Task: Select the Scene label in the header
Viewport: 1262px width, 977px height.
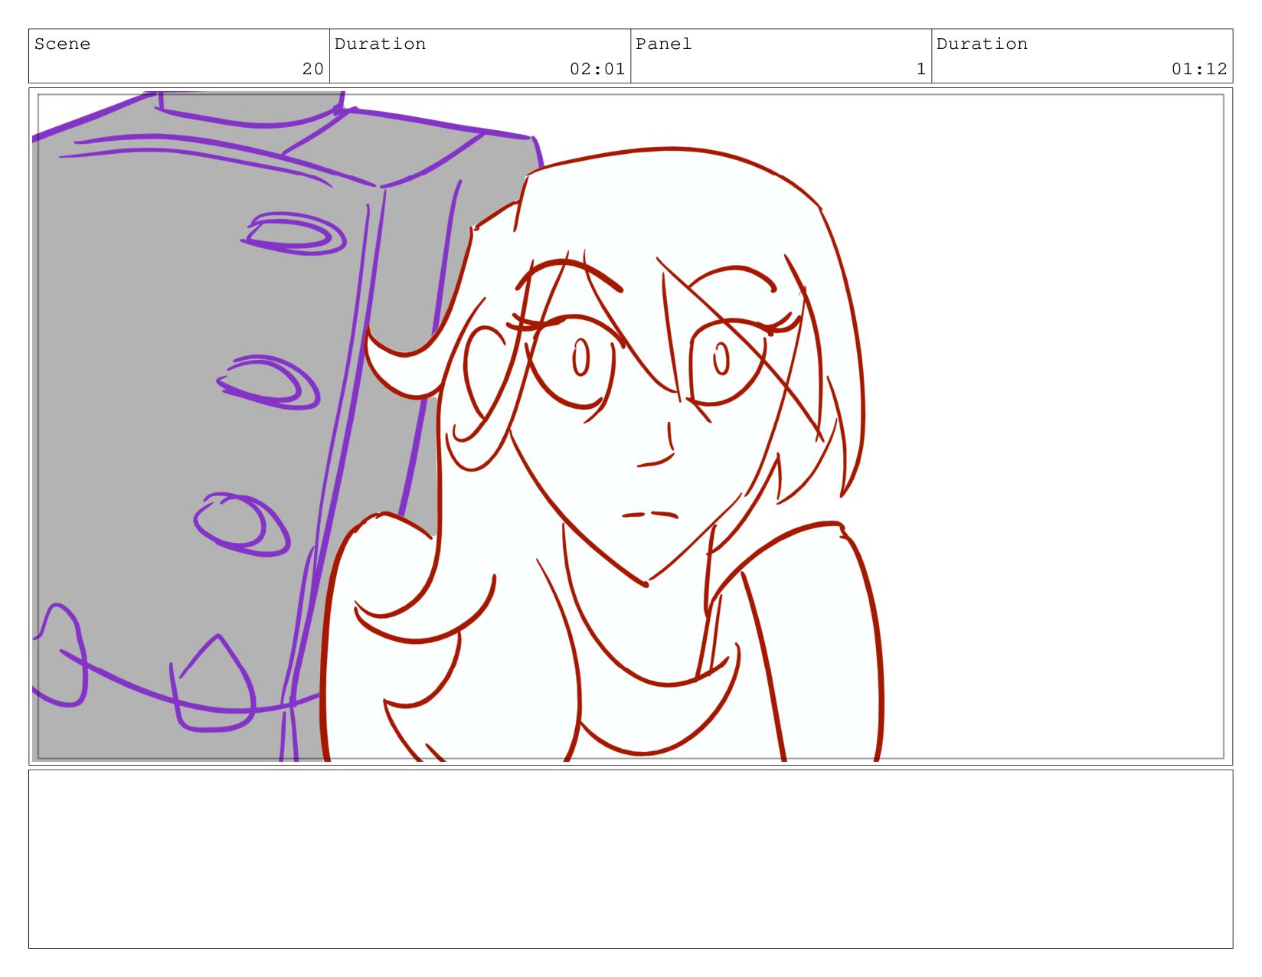Action: (x=62, y=44)
